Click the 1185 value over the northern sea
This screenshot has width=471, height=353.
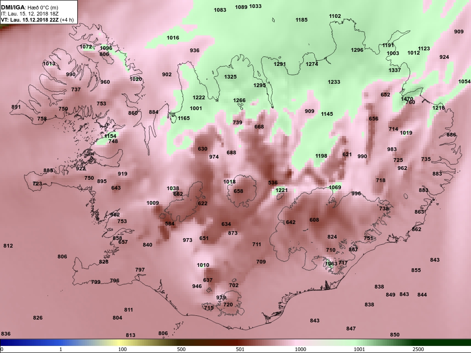tap(301, 20)
